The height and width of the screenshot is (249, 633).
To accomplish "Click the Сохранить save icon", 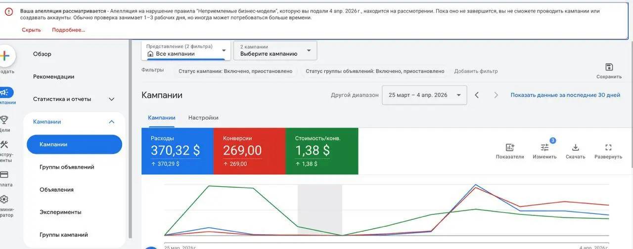I will (x=609, y=67).
